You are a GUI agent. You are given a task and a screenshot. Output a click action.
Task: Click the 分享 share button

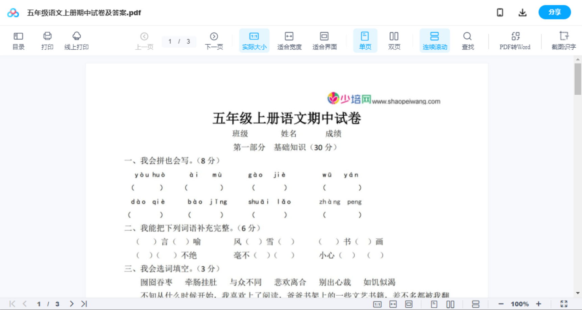tap(555, 12)
